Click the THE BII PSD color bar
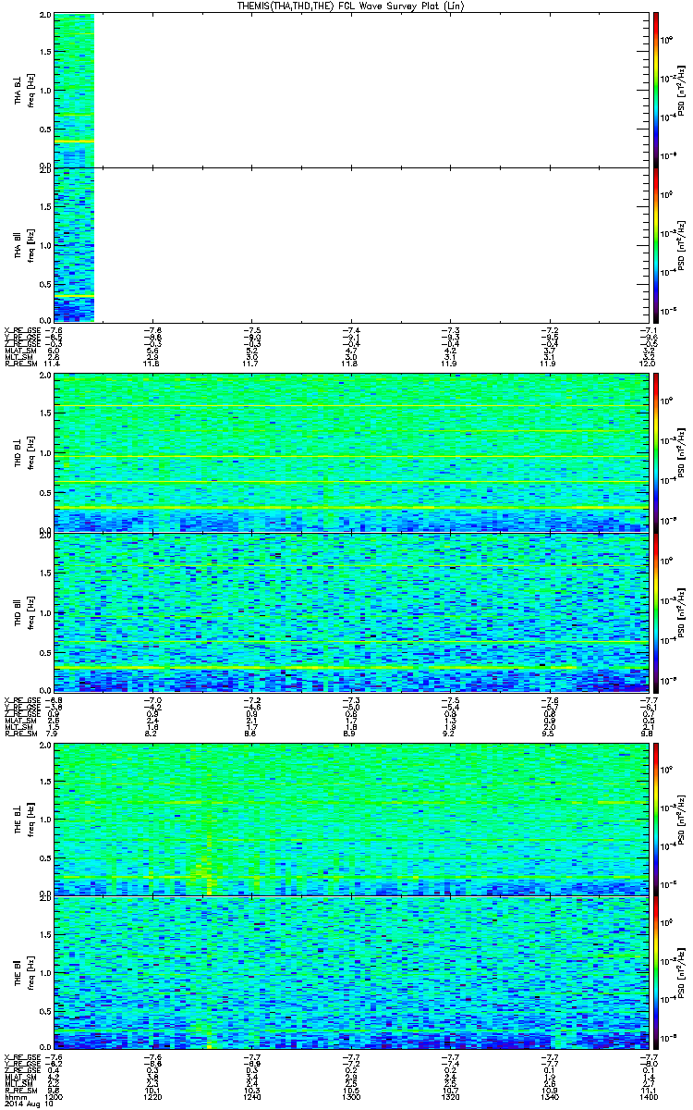This screenshot has height=1110, width=693. coord(655,972)
